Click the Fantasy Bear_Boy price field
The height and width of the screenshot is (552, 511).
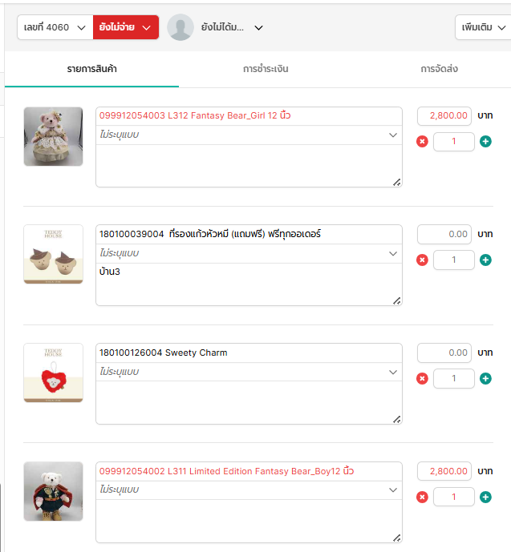point(444,471)
